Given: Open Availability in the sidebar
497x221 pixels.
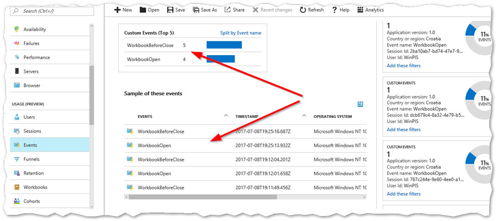Looking at the screenshot, I should [50, 29].
